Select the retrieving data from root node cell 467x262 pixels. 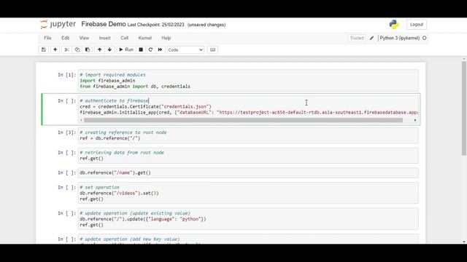248,155
